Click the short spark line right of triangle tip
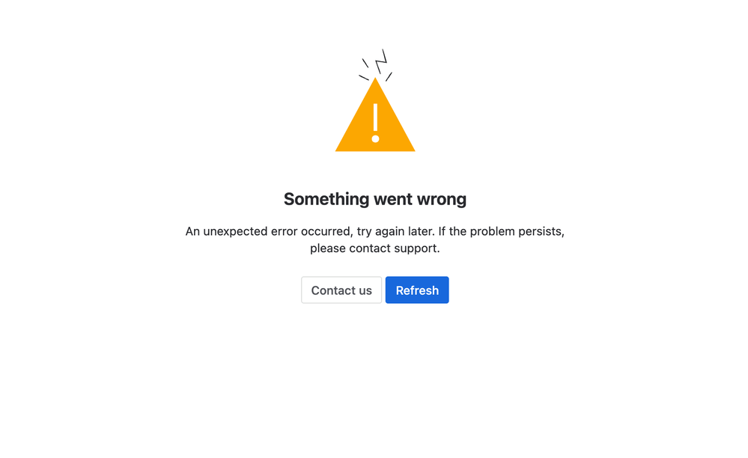Image resolution: width=748 pixels, height=458 pixels. [389, 77]
